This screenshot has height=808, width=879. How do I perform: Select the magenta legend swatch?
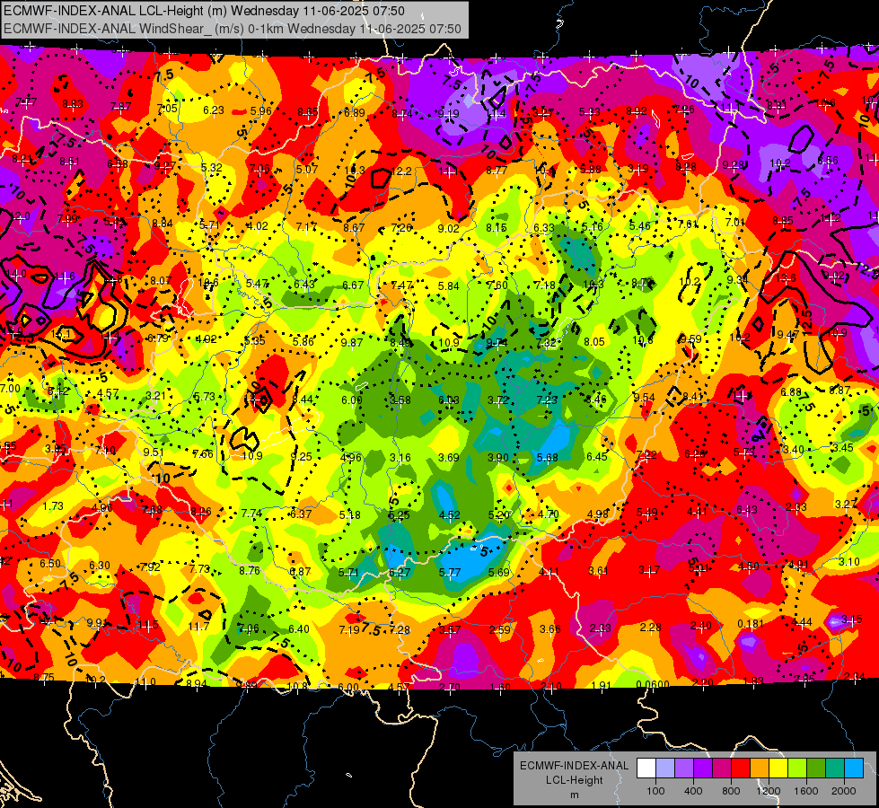point(722,768)
